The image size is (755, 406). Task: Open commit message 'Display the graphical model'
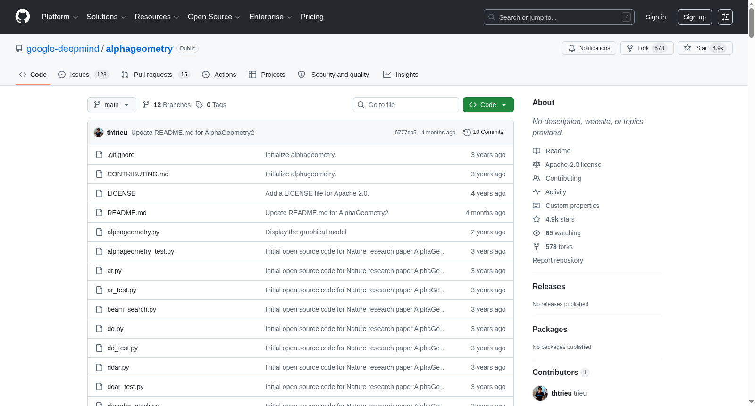coord(306,232)
